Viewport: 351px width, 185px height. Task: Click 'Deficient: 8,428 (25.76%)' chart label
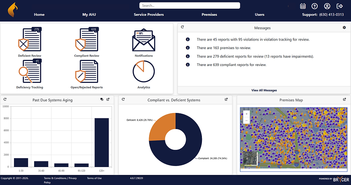pos(140,120)
